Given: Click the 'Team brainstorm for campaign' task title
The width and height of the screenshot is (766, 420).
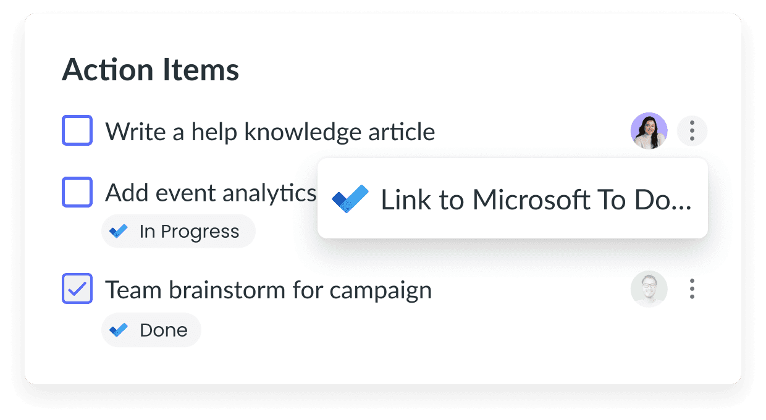Looking at the screenshot, I should tap(269, 290).
